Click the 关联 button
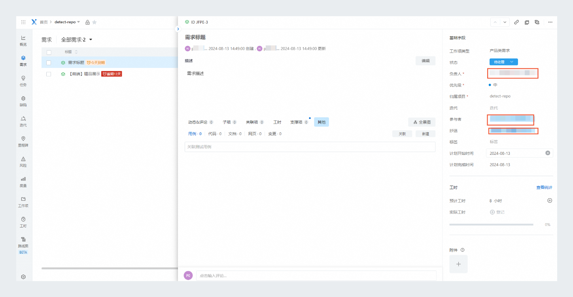 tap(402, 134)
